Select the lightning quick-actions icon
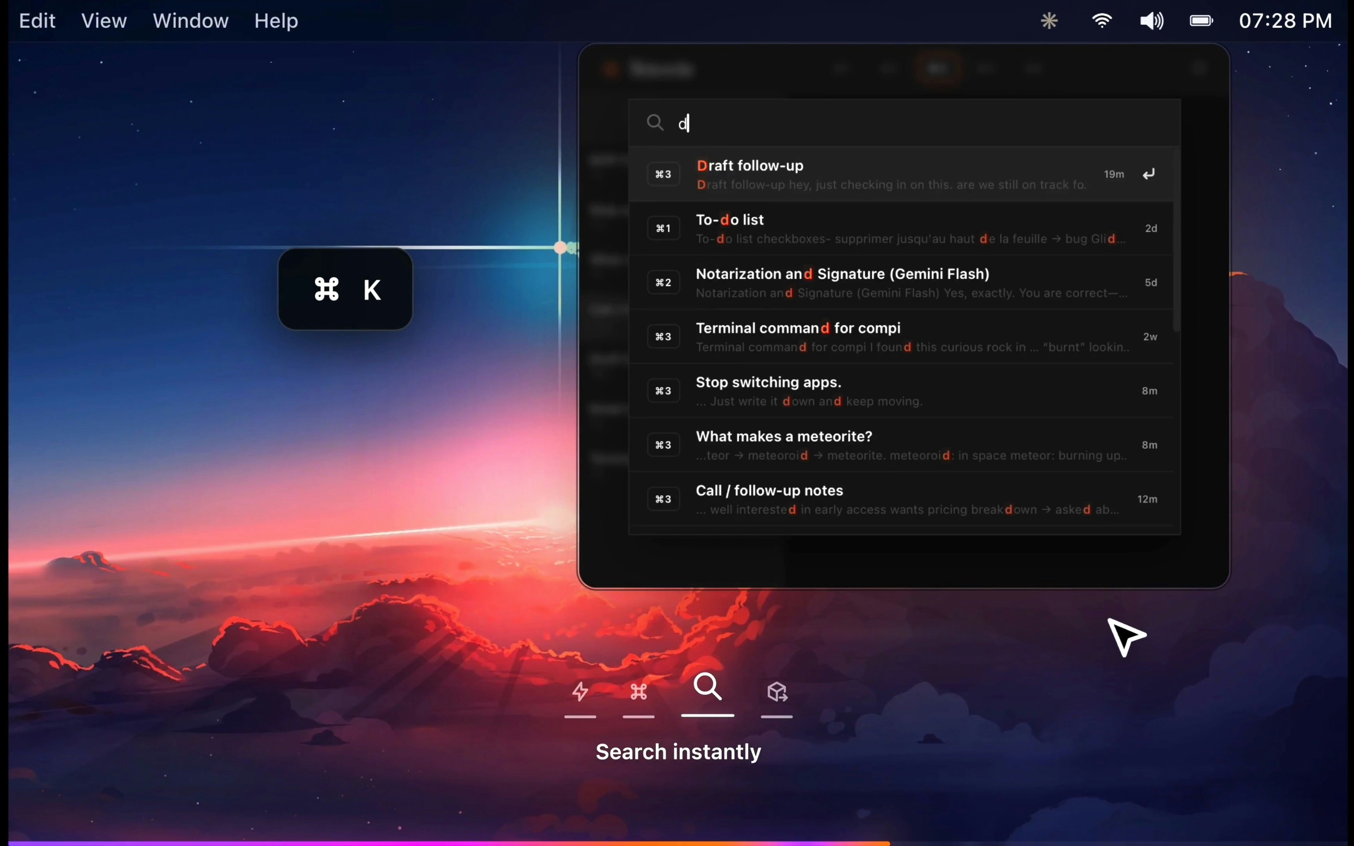The height and width of the screenshot is (846, 1354). (x=581, y=692)
